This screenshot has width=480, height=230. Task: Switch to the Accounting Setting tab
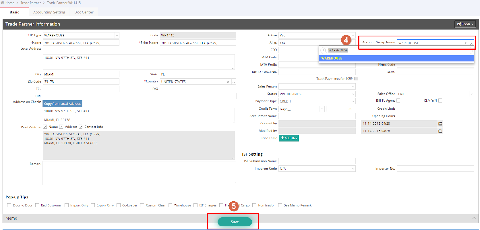pyautogui.click(x=49, y=12)
